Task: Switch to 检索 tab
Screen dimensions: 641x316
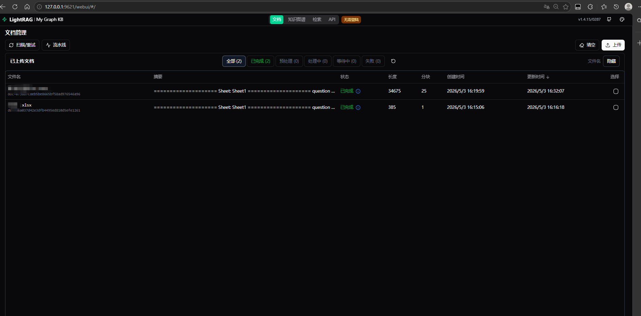Action: point(317,20)
